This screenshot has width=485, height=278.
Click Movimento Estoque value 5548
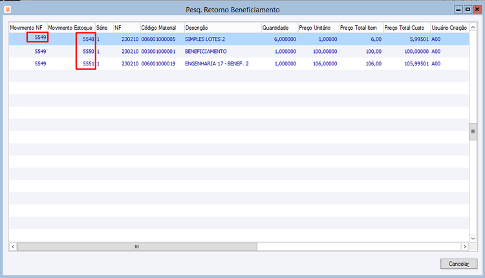click(x=89, y=39)
